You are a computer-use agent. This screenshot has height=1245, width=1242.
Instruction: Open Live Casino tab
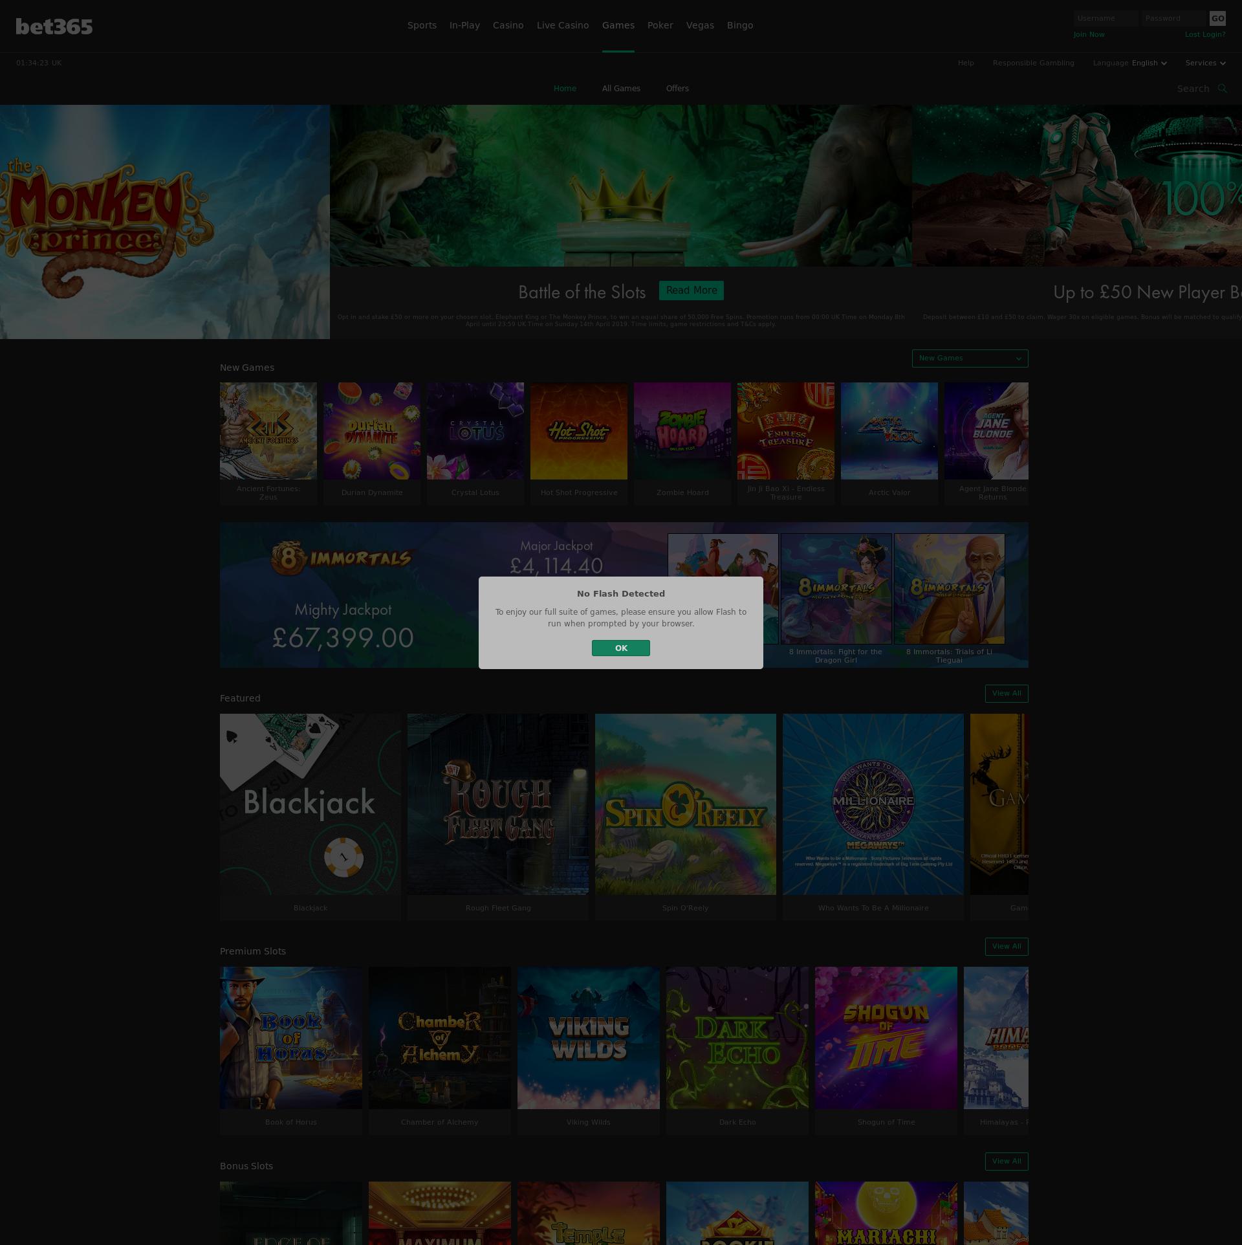pos(563,25)
